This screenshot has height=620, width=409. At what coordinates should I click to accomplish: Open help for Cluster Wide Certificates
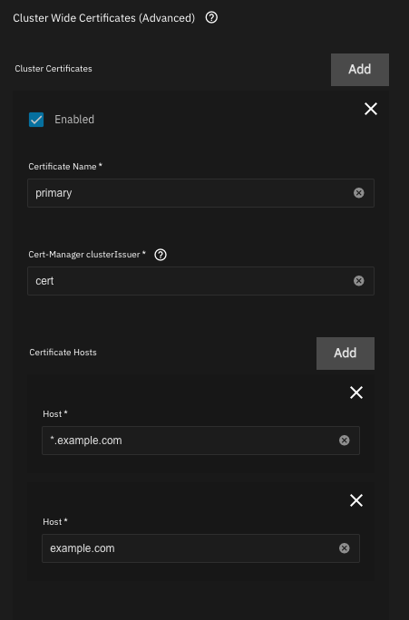[x=211, y=17]
